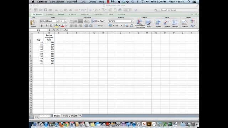Align cell content to top
Viewport: 228px width, 128px height.
click(71, 21)
